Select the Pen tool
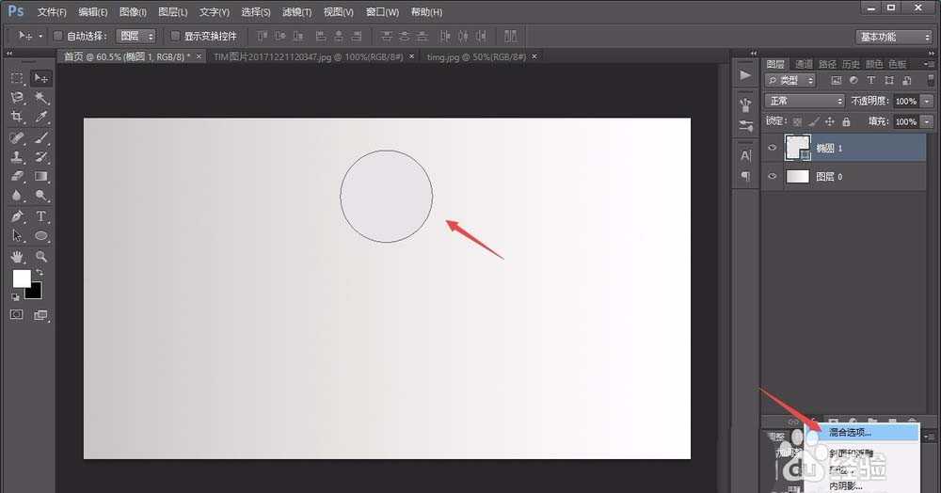941x493 pixels. click(17, 216)
